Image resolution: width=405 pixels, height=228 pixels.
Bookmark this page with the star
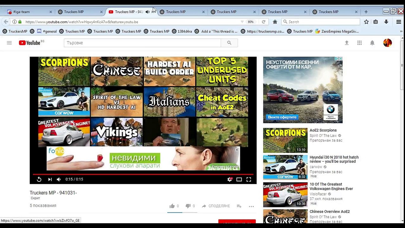coord(366,22)
